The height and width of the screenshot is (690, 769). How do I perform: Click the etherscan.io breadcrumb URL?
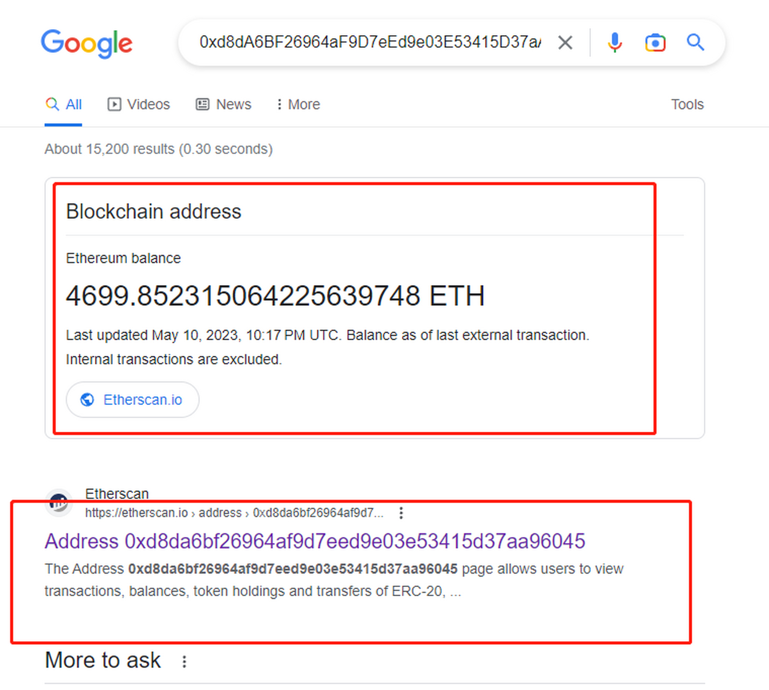click(x=234, y=513)
